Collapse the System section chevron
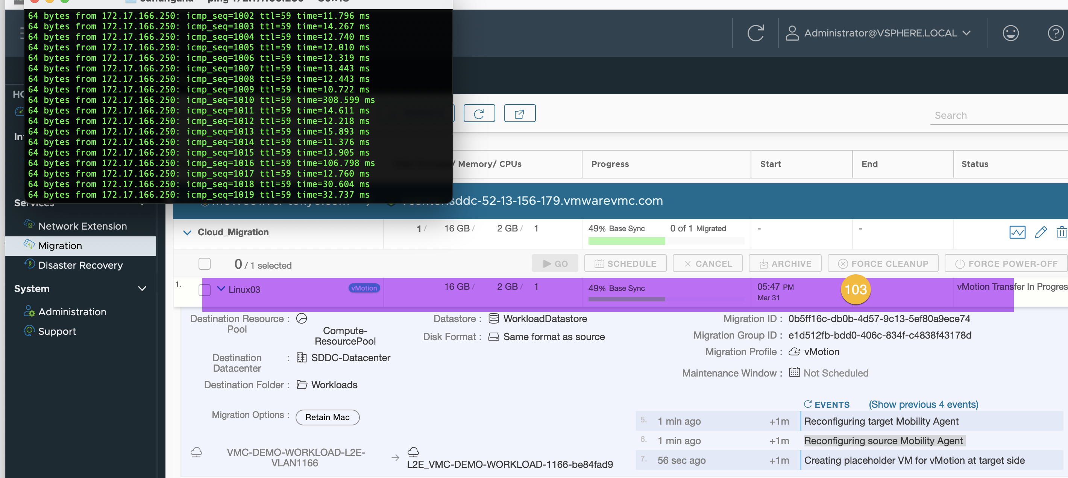Image resolution: width=1068 pixels, height=478 pixels. (x=142, y=289)
